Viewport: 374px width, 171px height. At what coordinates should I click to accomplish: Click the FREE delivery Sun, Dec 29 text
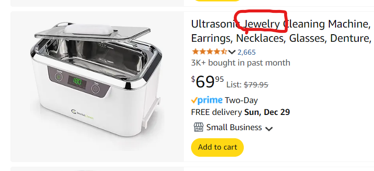point(240,112)
